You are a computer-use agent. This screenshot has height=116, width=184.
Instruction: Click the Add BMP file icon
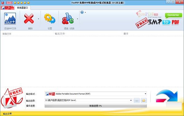[10, 18]
